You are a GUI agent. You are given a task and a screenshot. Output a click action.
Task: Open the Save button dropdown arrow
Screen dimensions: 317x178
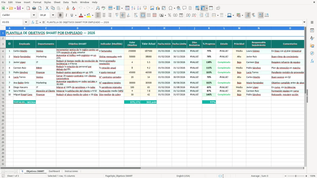(x=23, y=8)
